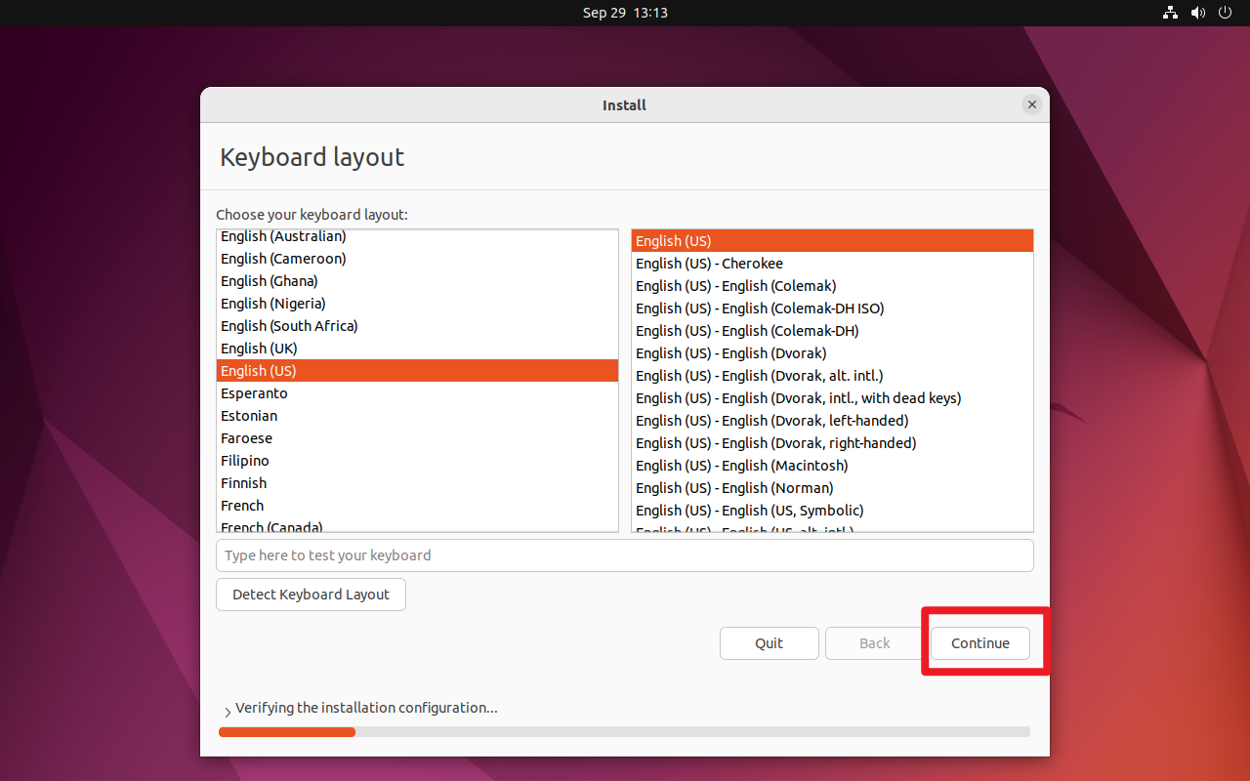This screenshot has width=1250, height=781.
Task: Click the Quit button
Action: click(769, 643)
